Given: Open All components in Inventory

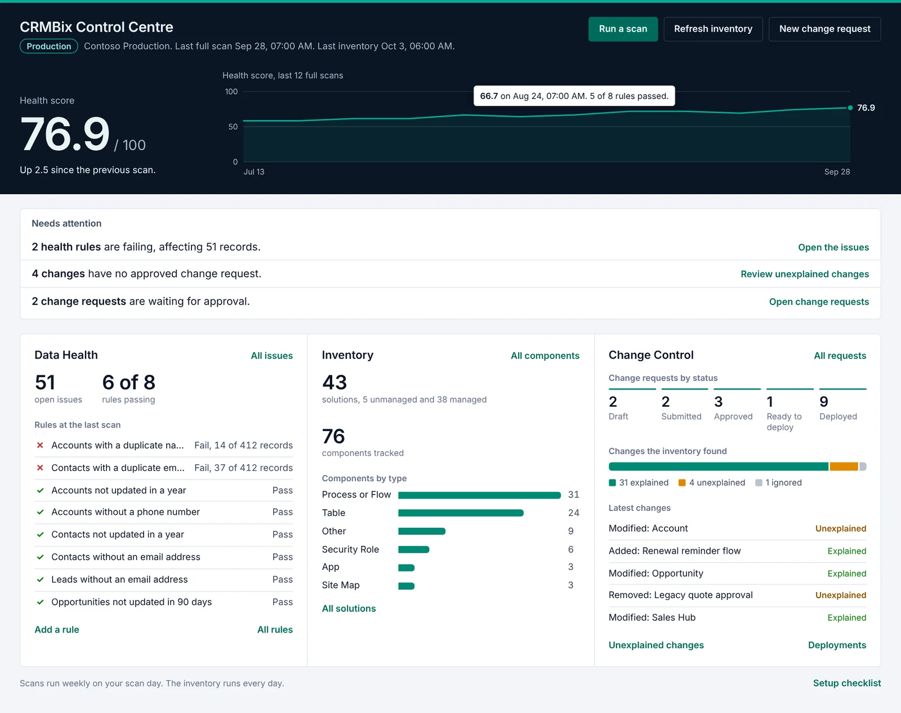Looking at the screenshot, I should [545, 356].
